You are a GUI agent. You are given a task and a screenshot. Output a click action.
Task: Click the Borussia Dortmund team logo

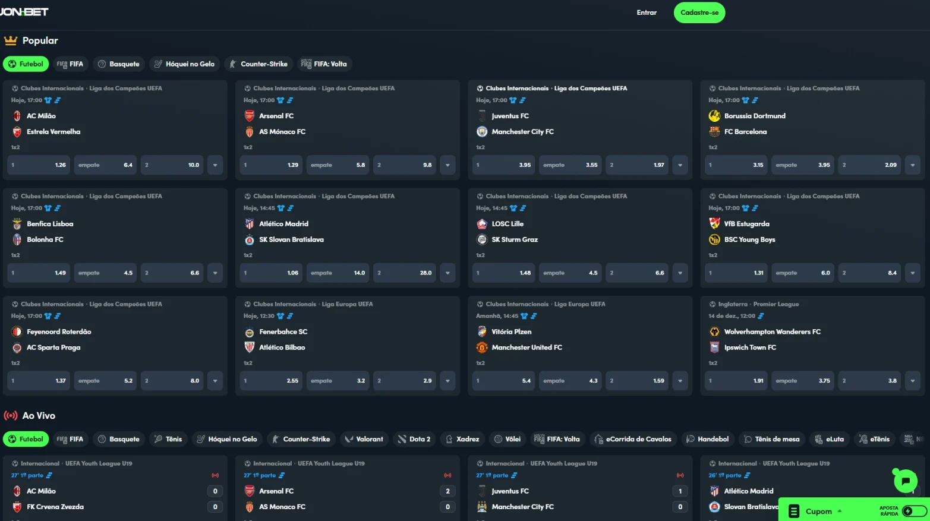coord(714,116)
